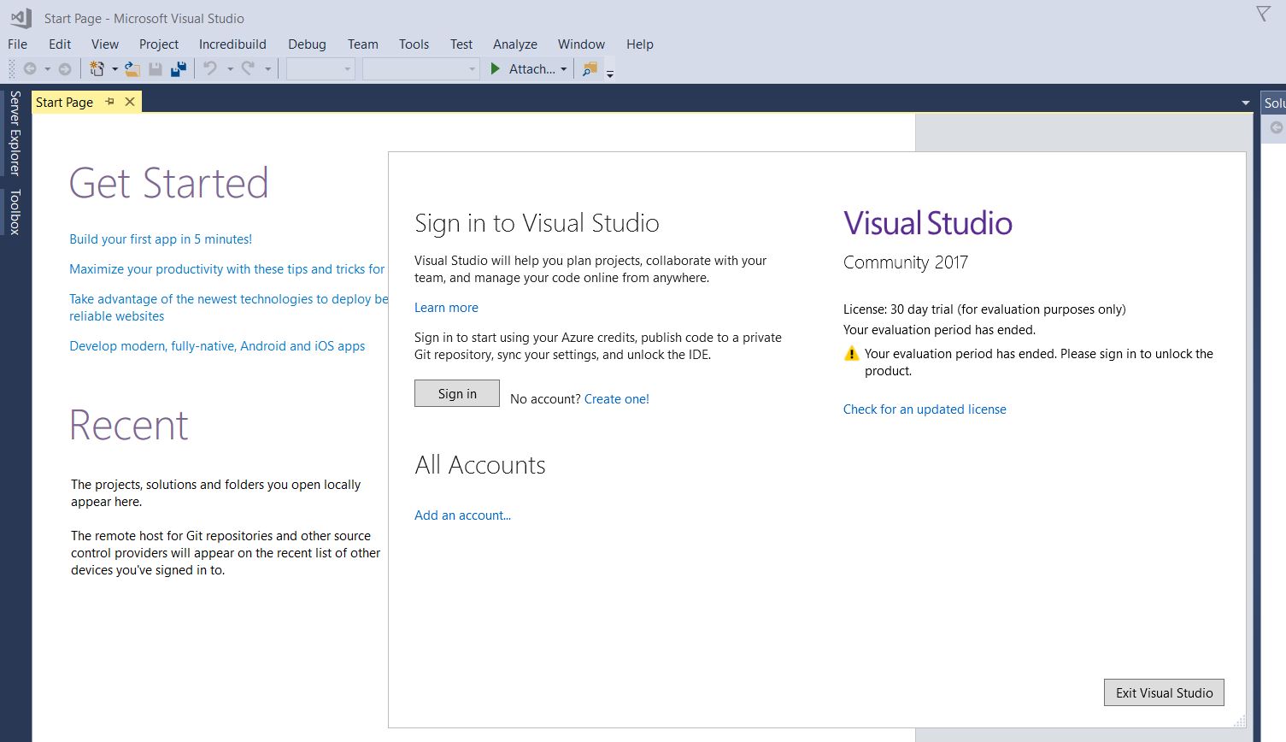Open Develop modern fully-native apps link
This screenshot has height=742, width=1286.
(217, 346)
